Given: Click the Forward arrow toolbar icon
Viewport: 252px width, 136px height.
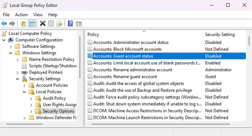Looking at the screenshot, I should (12, 24).
